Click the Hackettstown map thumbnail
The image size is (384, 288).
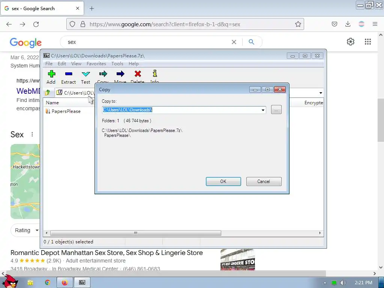(25, 181)
